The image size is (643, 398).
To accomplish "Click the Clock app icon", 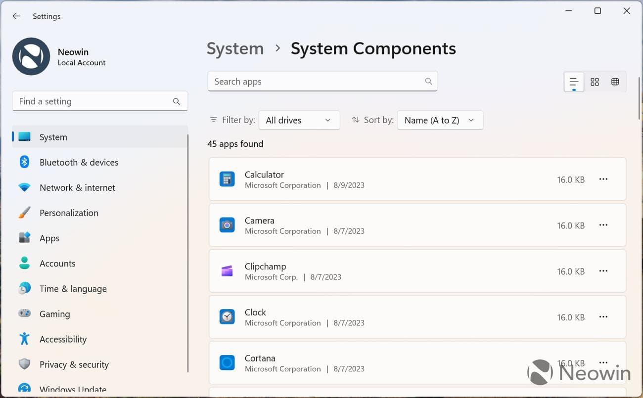I will click(227, 317).
